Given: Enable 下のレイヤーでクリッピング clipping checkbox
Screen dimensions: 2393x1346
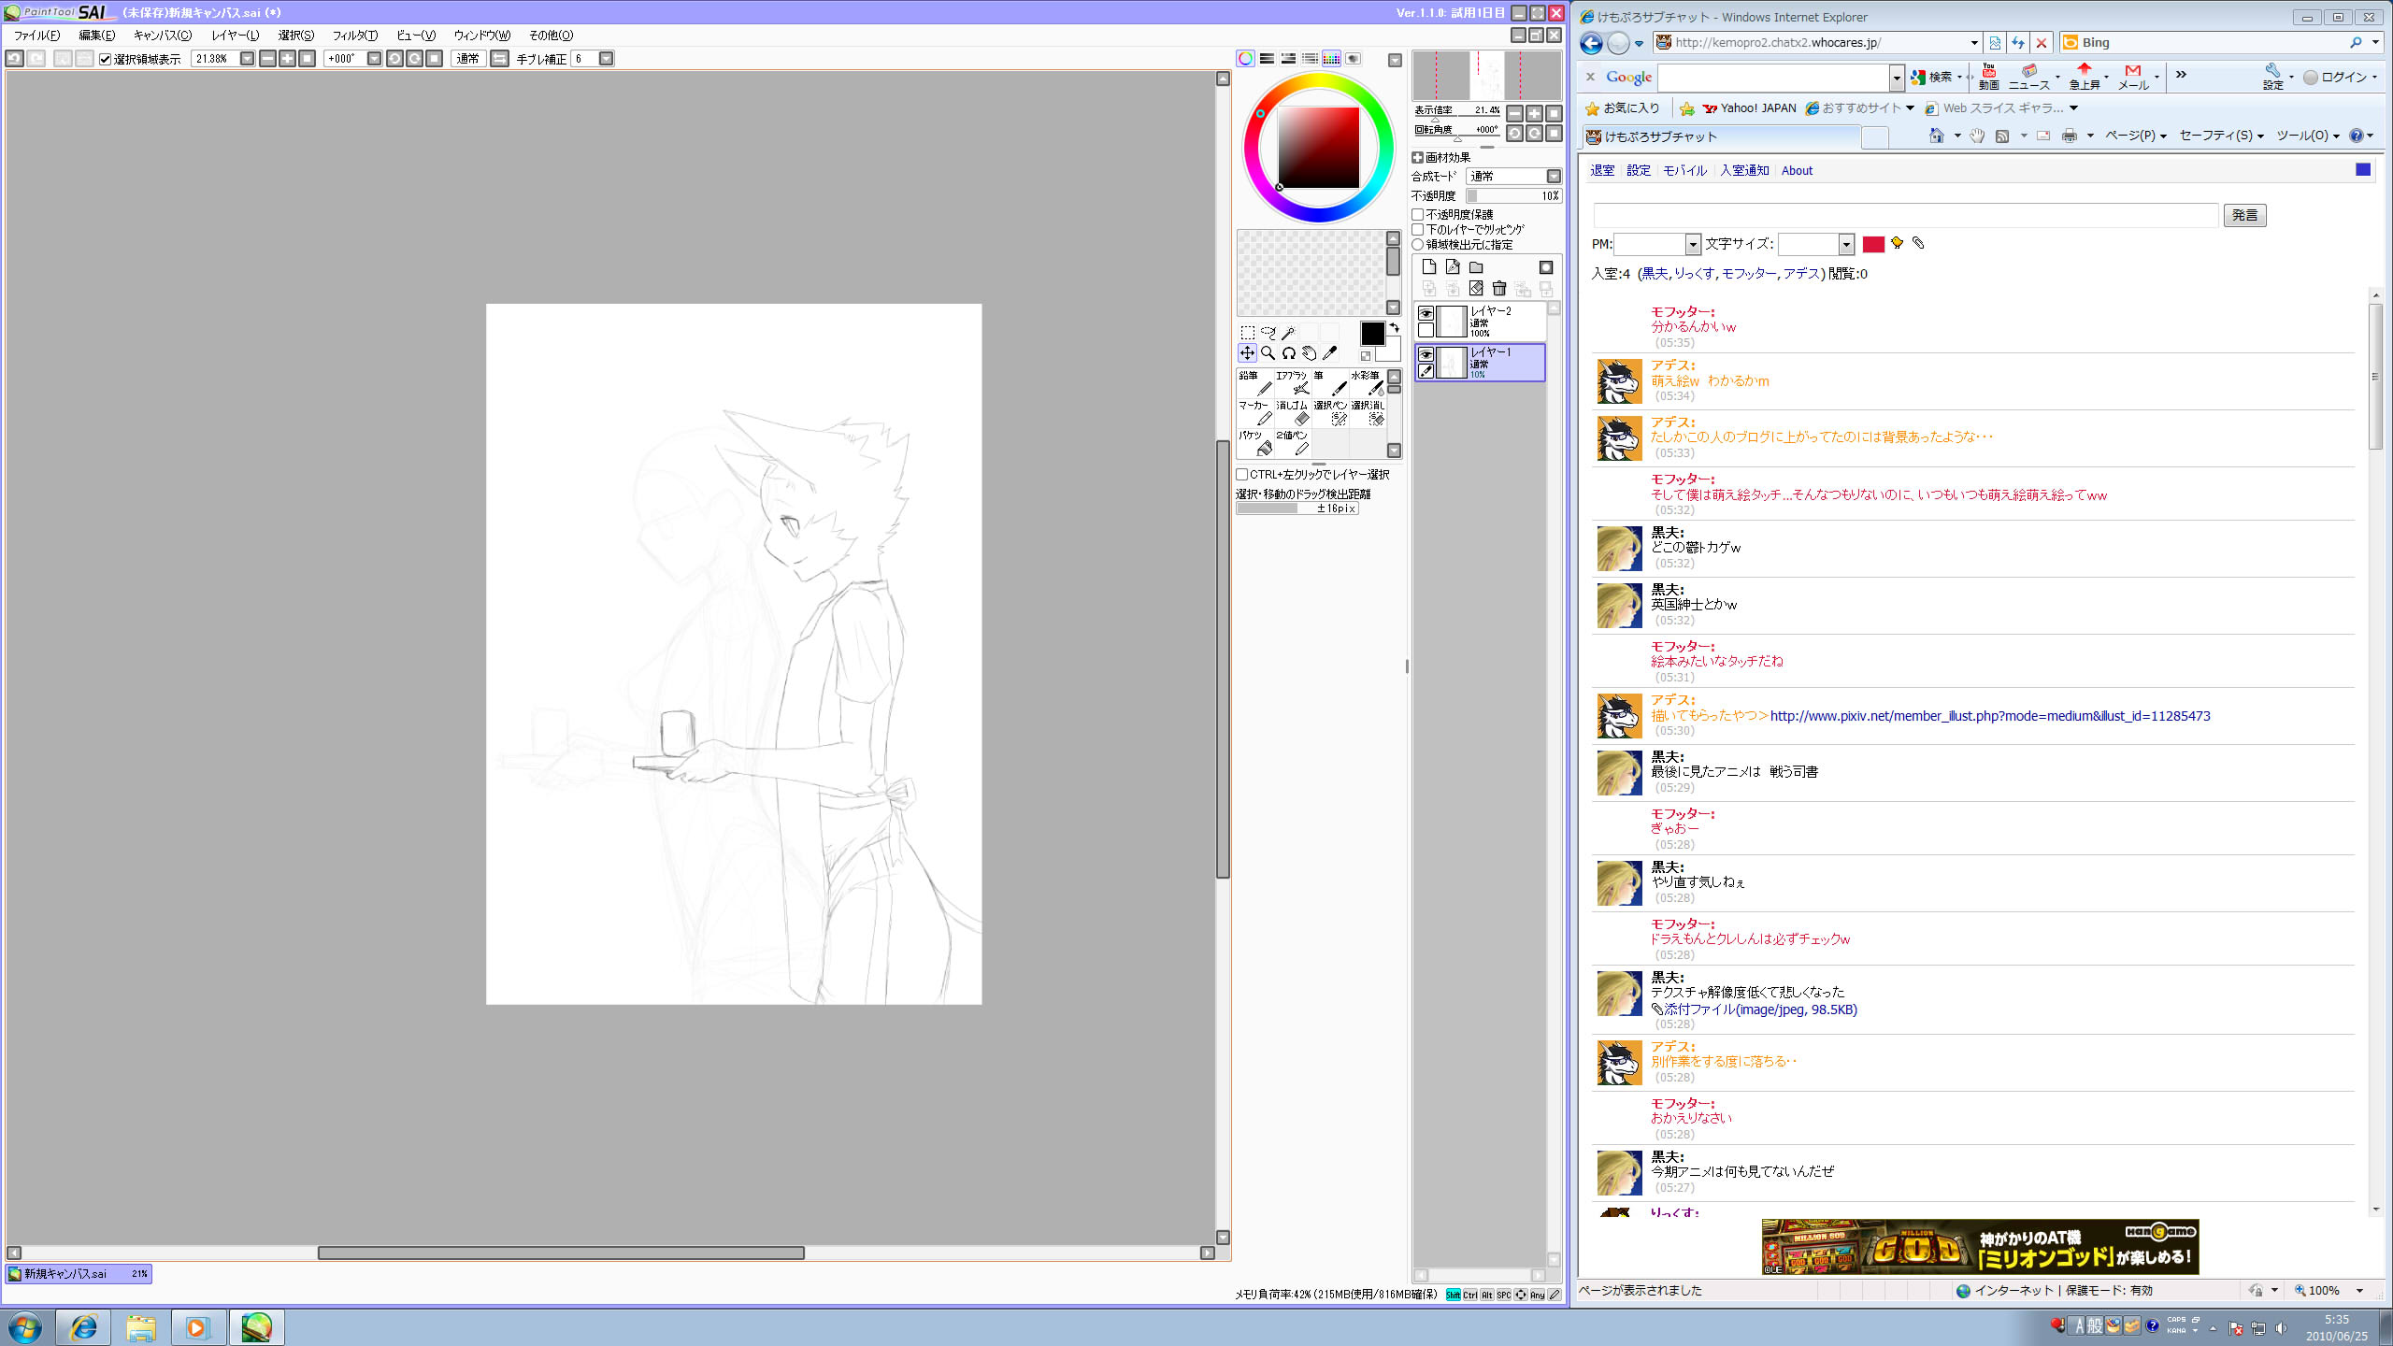Looking at the screenshot, I should [1418, 229].
